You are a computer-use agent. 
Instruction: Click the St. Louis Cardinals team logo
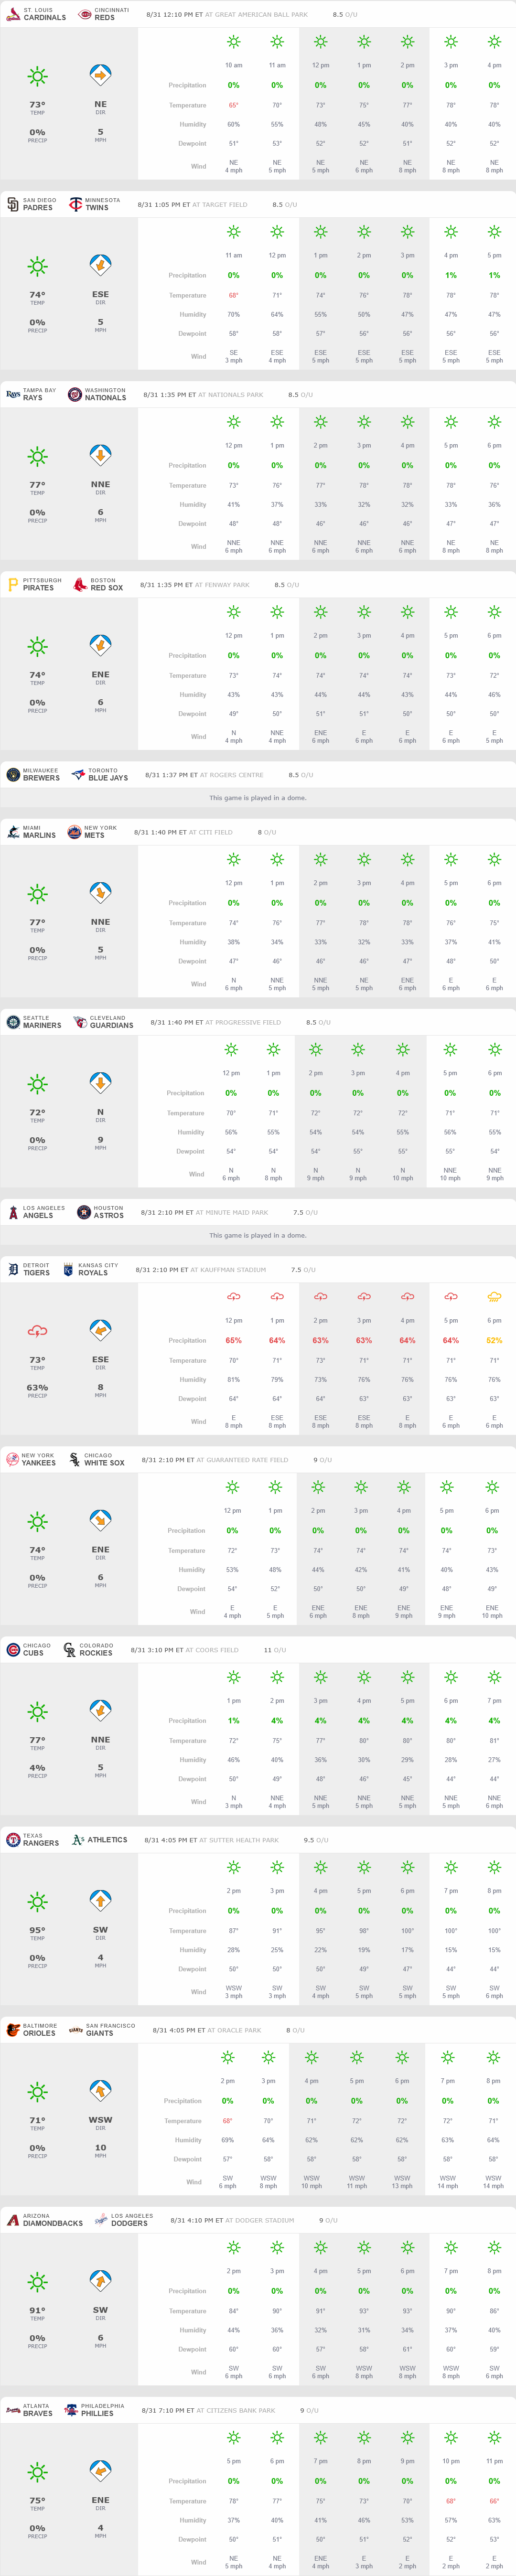(x=13, y=15)
